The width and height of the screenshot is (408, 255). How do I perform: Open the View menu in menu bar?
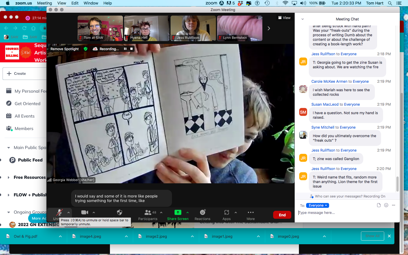[x=61, y=3]
